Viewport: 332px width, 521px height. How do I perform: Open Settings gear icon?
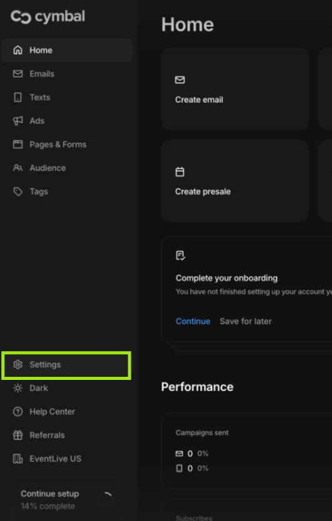[x=18, y=364]
